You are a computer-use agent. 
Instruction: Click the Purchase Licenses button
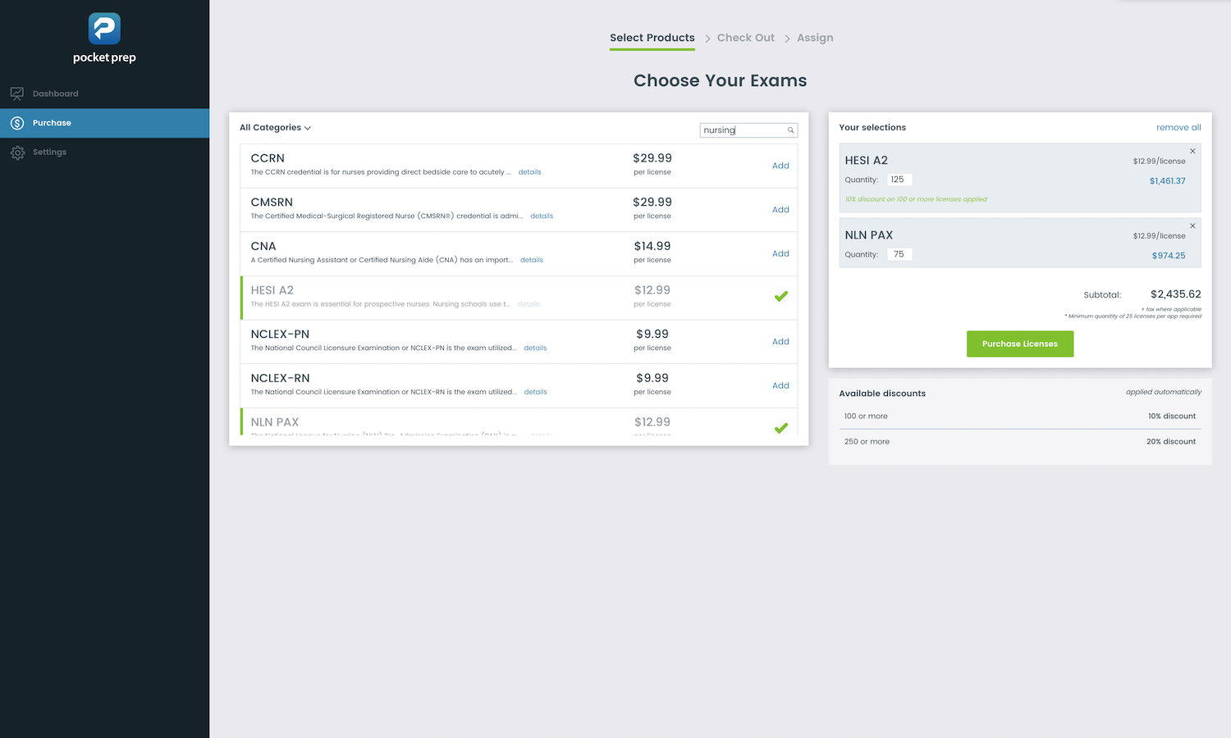click(1020, 344)
